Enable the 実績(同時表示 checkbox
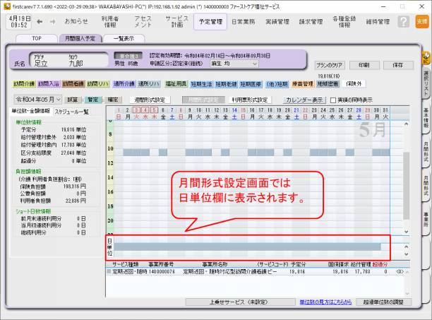This screenshot has height=320, width=432. point(334,100)
